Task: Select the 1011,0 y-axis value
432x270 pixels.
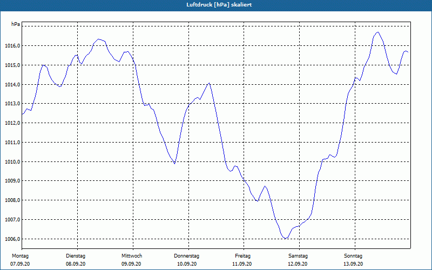Action: [x=12, y=143]
